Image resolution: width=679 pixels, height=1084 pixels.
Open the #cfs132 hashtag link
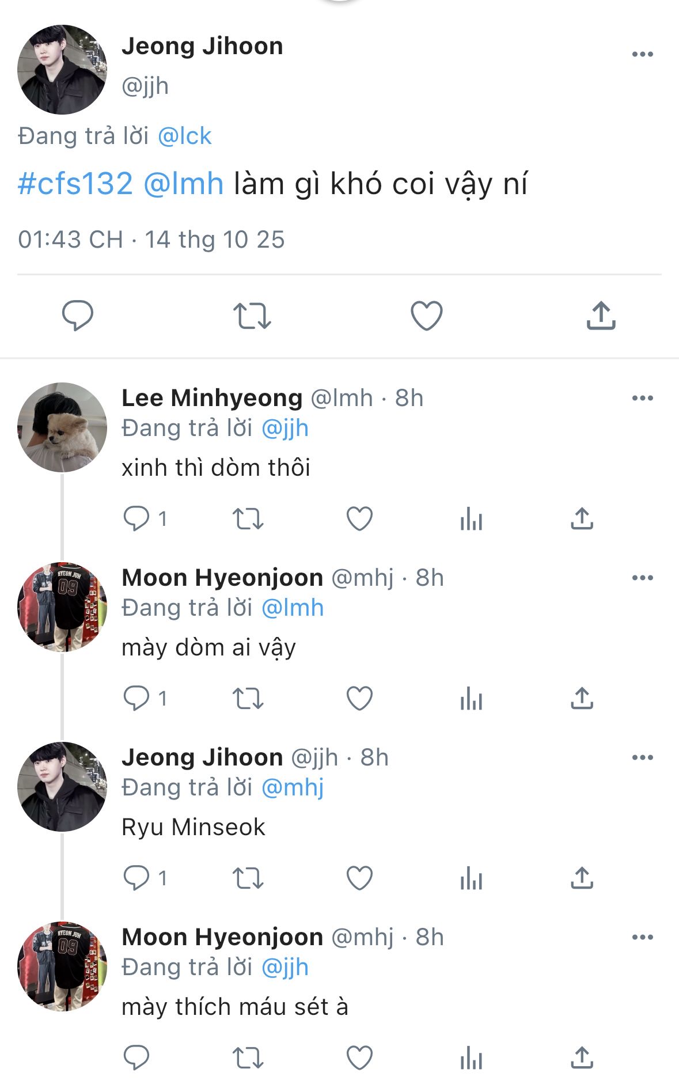tap(75, 184)
